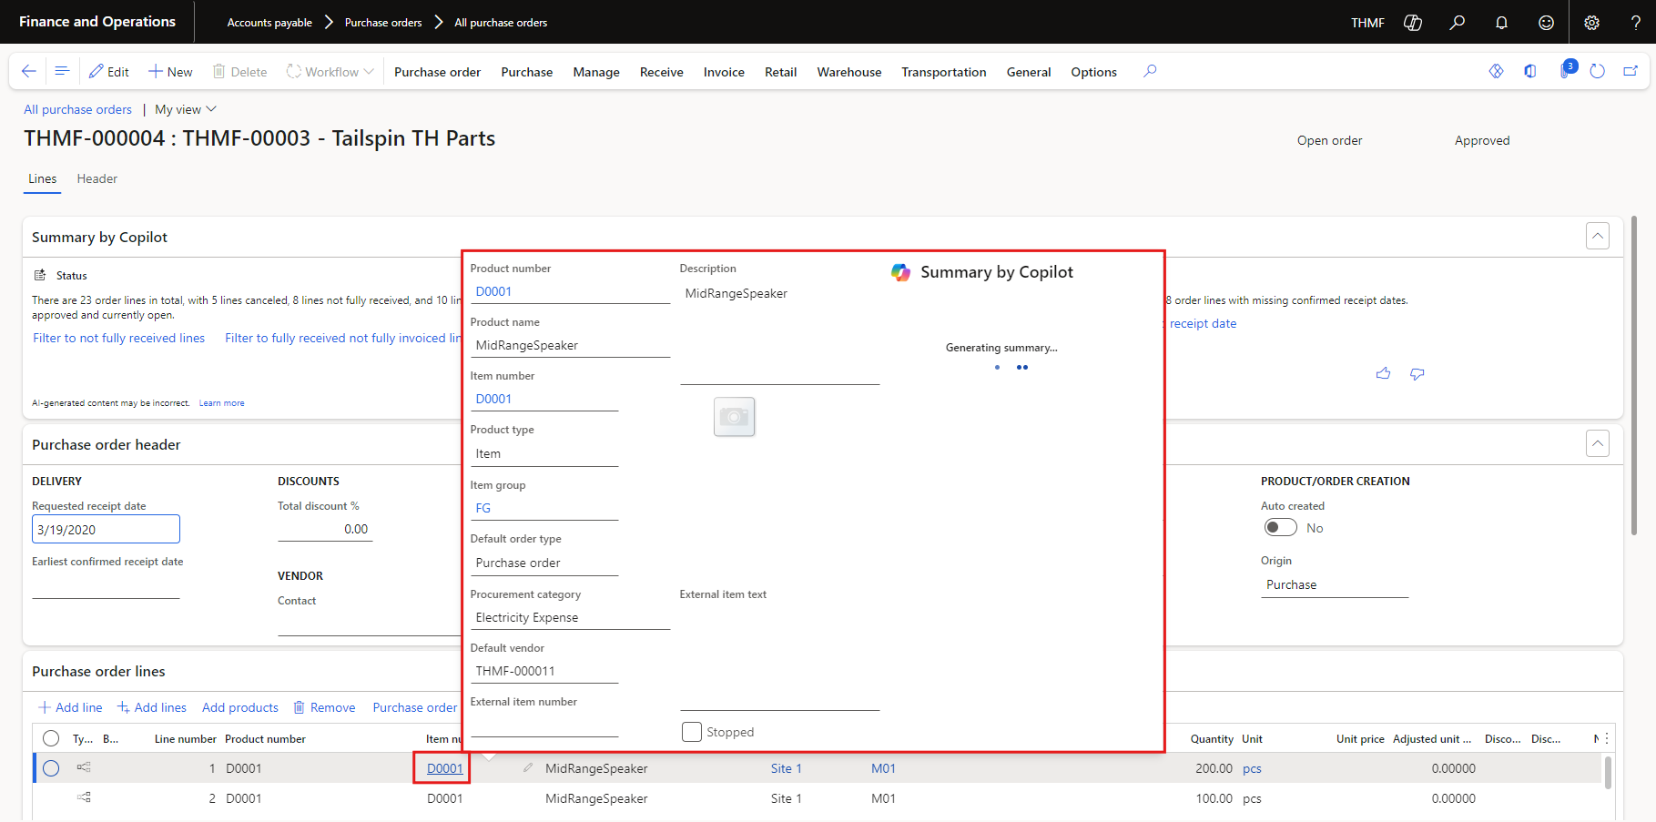1656x822 pixels.
Task: Check the Stopped checkbox in preview
Action: click(x=692, y=732)
